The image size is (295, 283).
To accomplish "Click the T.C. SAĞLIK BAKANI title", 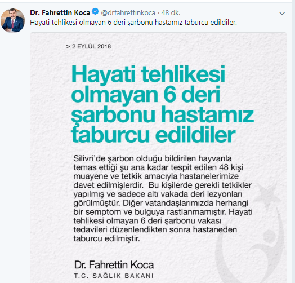I will point(114,276).
